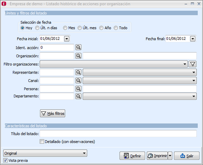Screen dimensions: 203x165
Task: Click the Imprimir button
Action: 157,156
